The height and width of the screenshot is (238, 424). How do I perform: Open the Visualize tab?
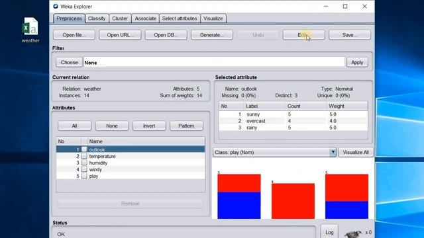[213, 19]
